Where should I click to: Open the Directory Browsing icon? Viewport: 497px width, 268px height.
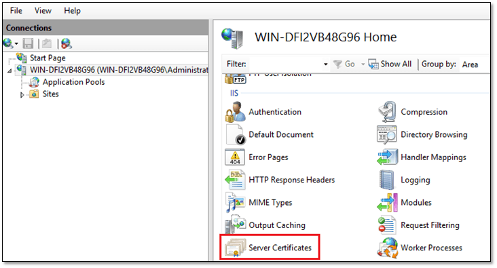[387, 134]
